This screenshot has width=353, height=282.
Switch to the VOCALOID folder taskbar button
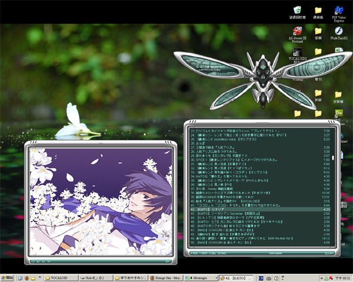[61, 278]
